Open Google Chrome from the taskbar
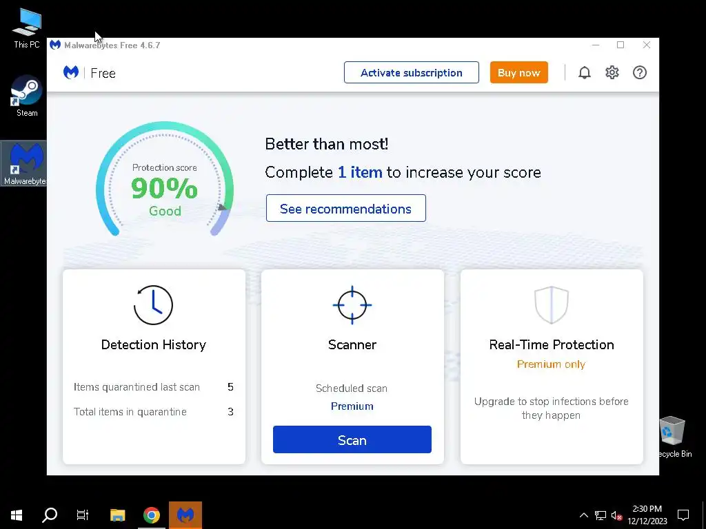Viewport: 706px width, 529px height. click(152, 515)
